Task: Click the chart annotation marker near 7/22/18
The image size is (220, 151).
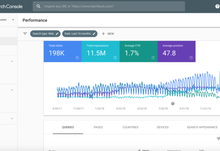Action: pos(173,104)
